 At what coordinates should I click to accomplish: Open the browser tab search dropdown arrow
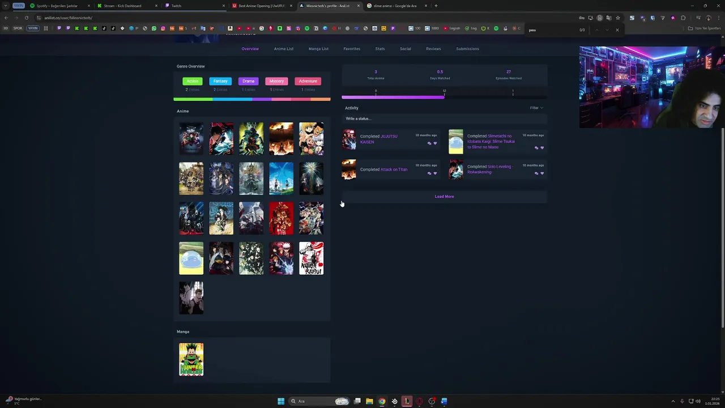click(x=6, y=6)
